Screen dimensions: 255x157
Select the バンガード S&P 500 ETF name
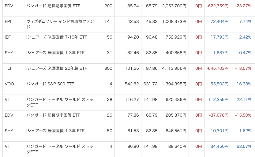[x=50, y=84]
